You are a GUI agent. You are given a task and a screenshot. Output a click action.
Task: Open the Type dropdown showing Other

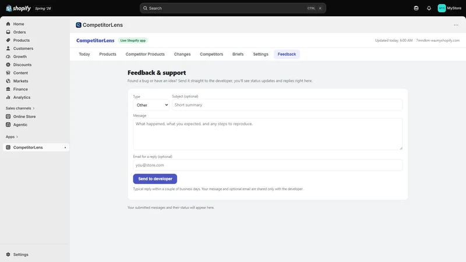point(151,105)
